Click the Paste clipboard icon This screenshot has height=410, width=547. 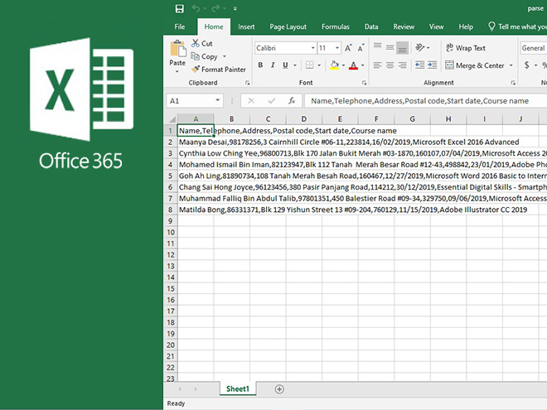tap(177, 48)
